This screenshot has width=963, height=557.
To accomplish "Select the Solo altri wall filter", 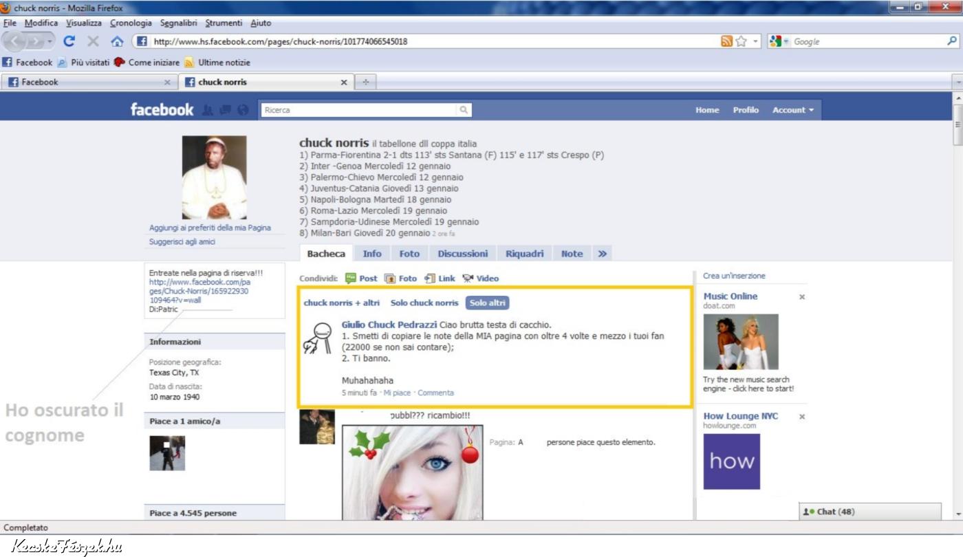I will click(488, 303).
